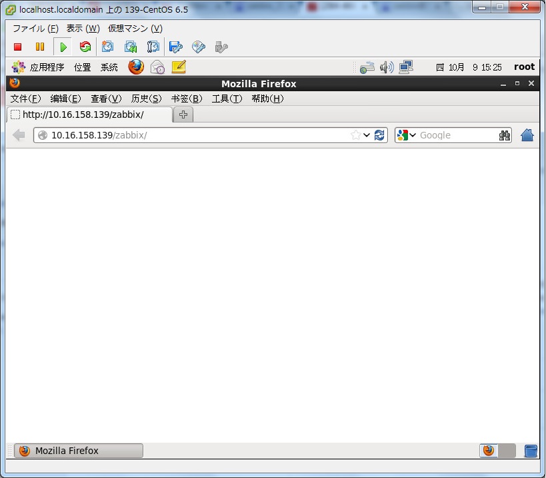Open the 仮想マシン (V) menu

pyautogui.click(x=135, y=29)
